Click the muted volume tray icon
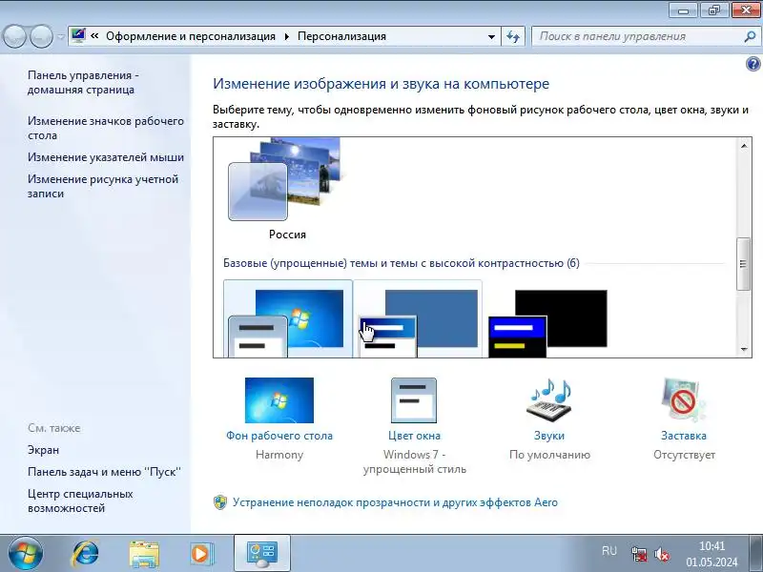763x572 pixels. (x=661, y=554)
